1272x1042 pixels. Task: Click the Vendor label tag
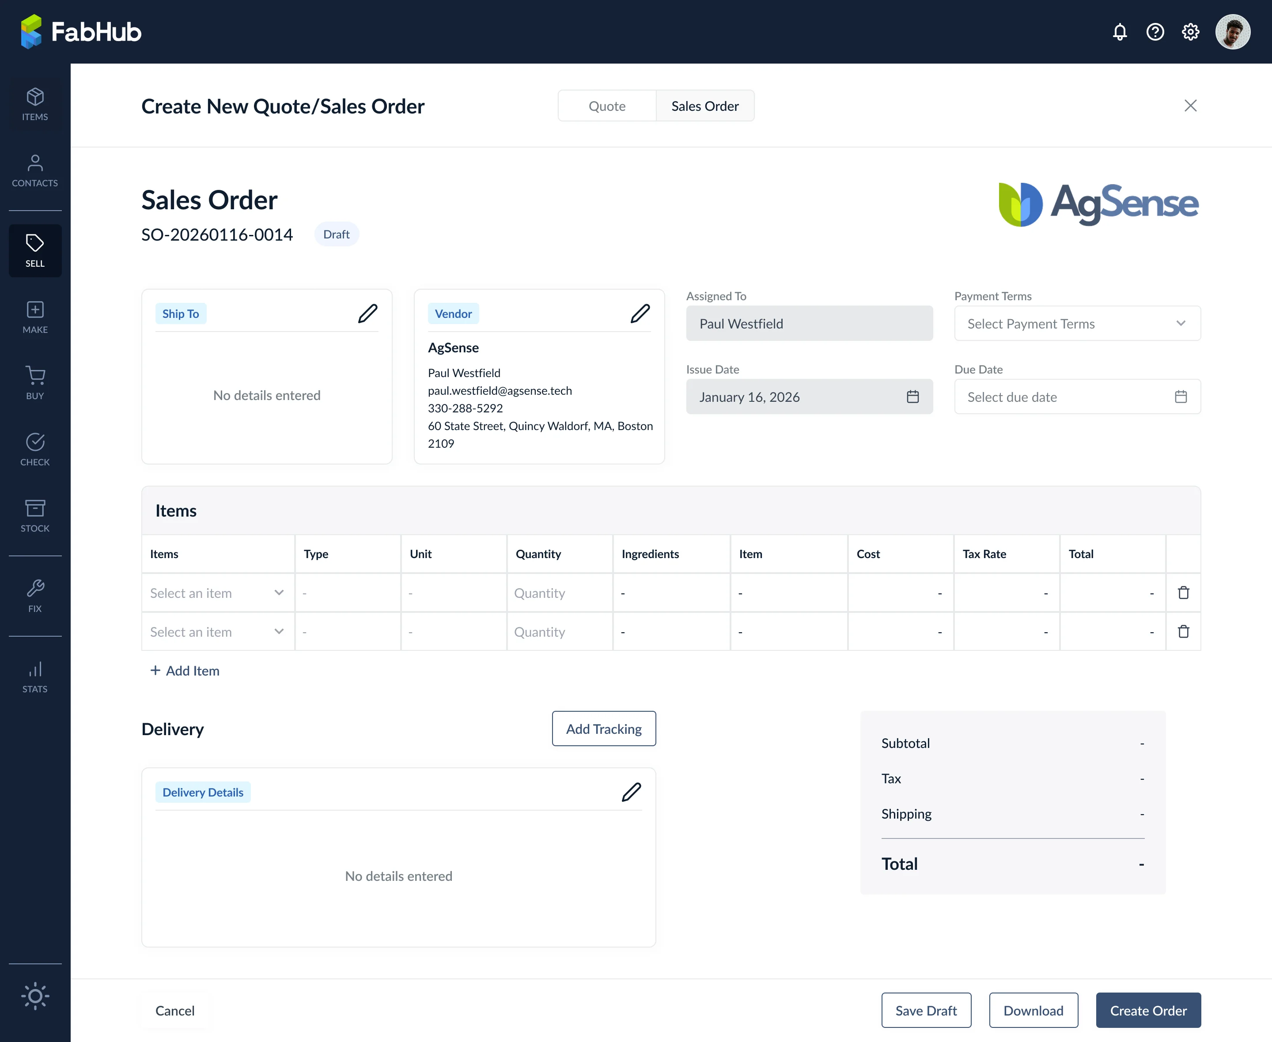(453, 313)
